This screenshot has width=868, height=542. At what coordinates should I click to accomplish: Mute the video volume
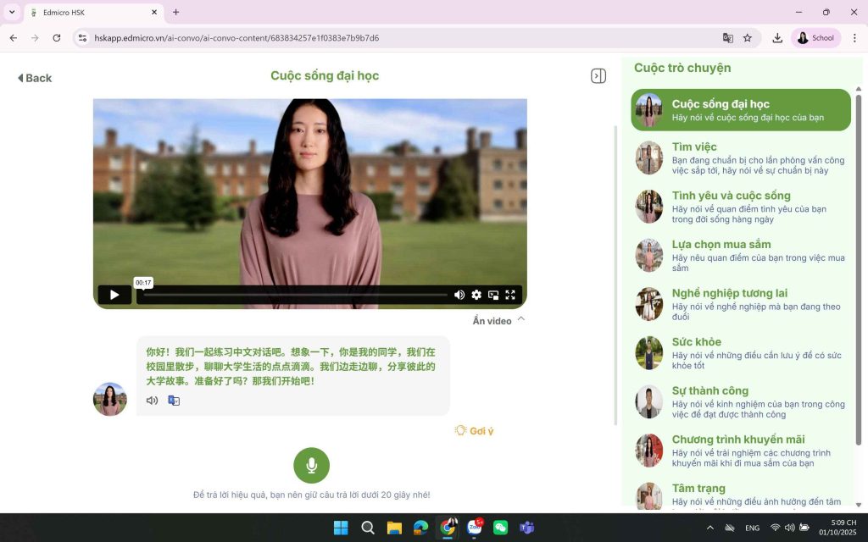coord(459,295)
